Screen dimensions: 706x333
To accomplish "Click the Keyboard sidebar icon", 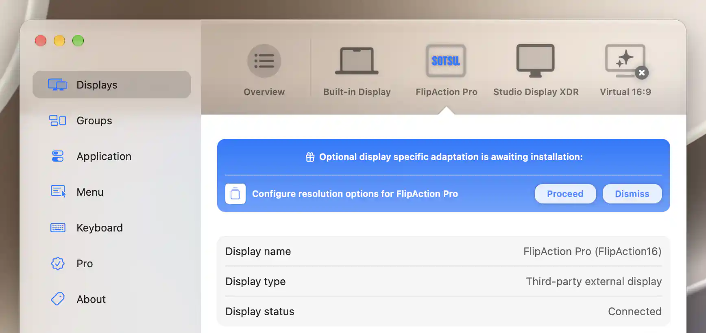I will coord(58,228).
